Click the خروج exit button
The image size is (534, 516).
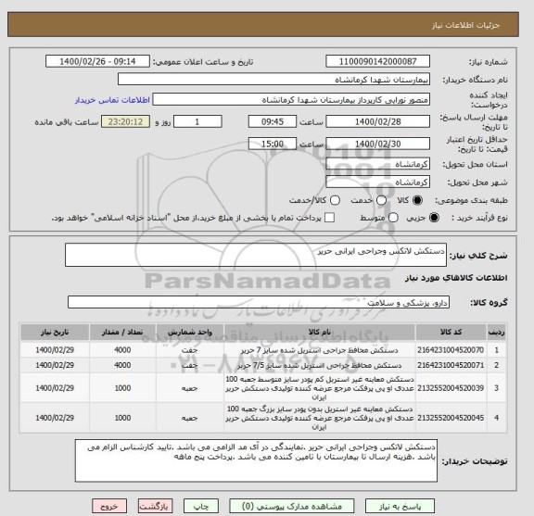point(109,506)
